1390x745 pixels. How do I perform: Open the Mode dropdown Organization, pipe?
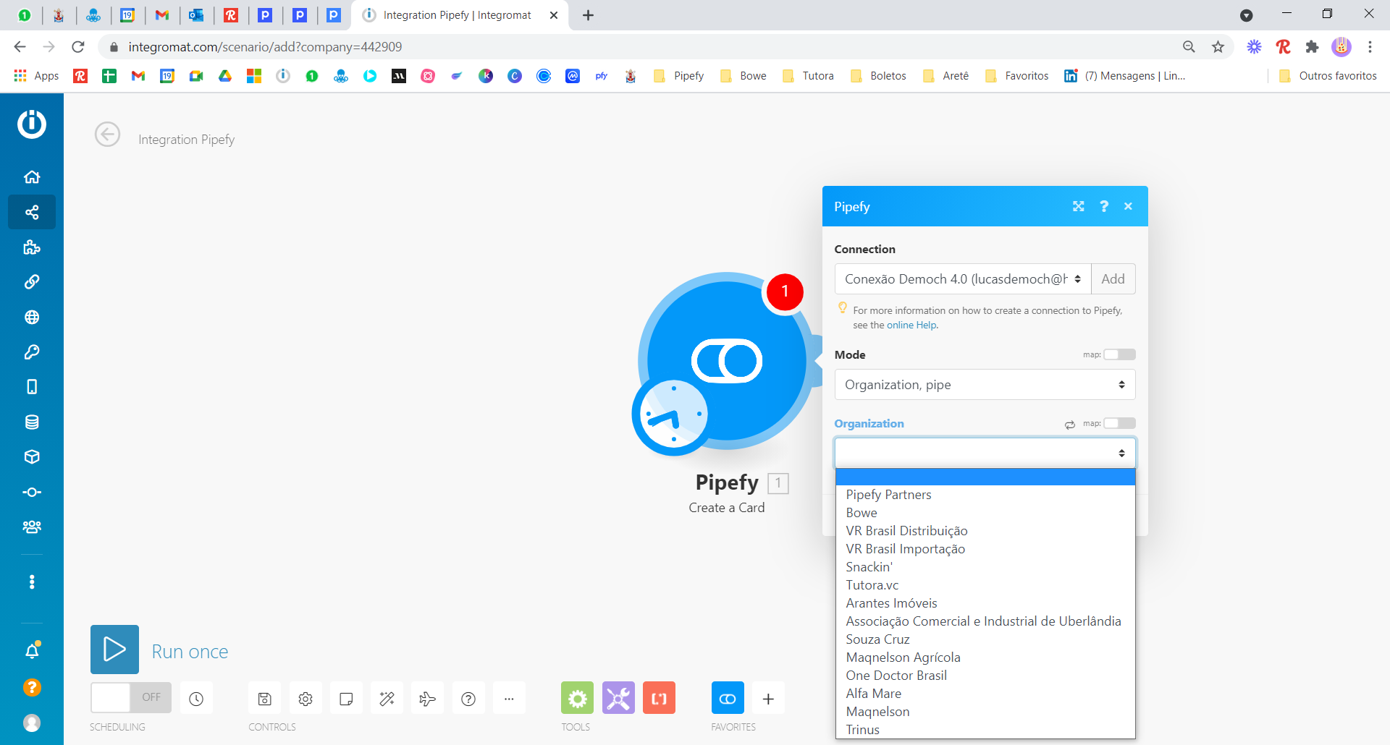click(985, 385)
